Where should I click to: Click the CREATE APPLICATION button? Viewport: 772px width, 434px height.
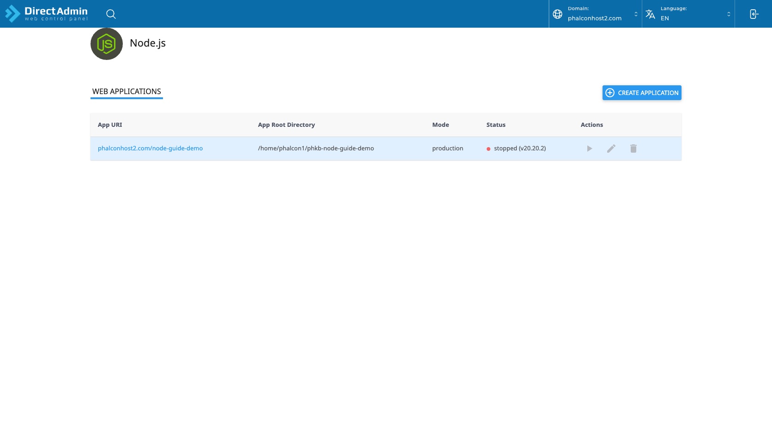click(642, 93)
